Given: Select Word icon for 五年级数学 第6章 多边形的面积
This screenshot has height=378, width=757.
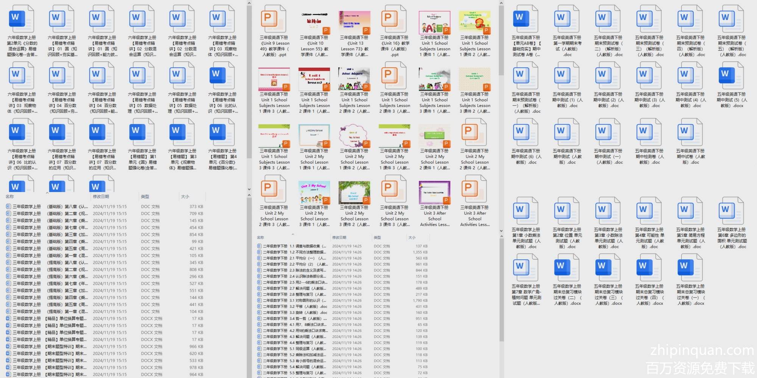Looking at the screenshot, I should (731, 211).
